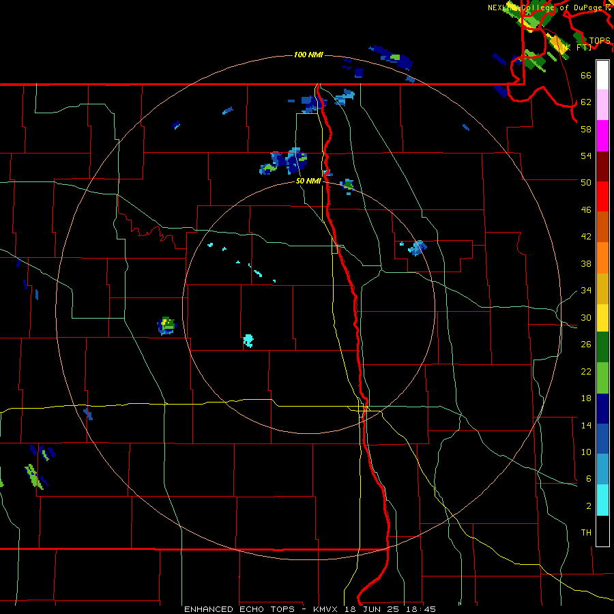
Task: Click the "50 NMI" range ring label
Action: 308,181
